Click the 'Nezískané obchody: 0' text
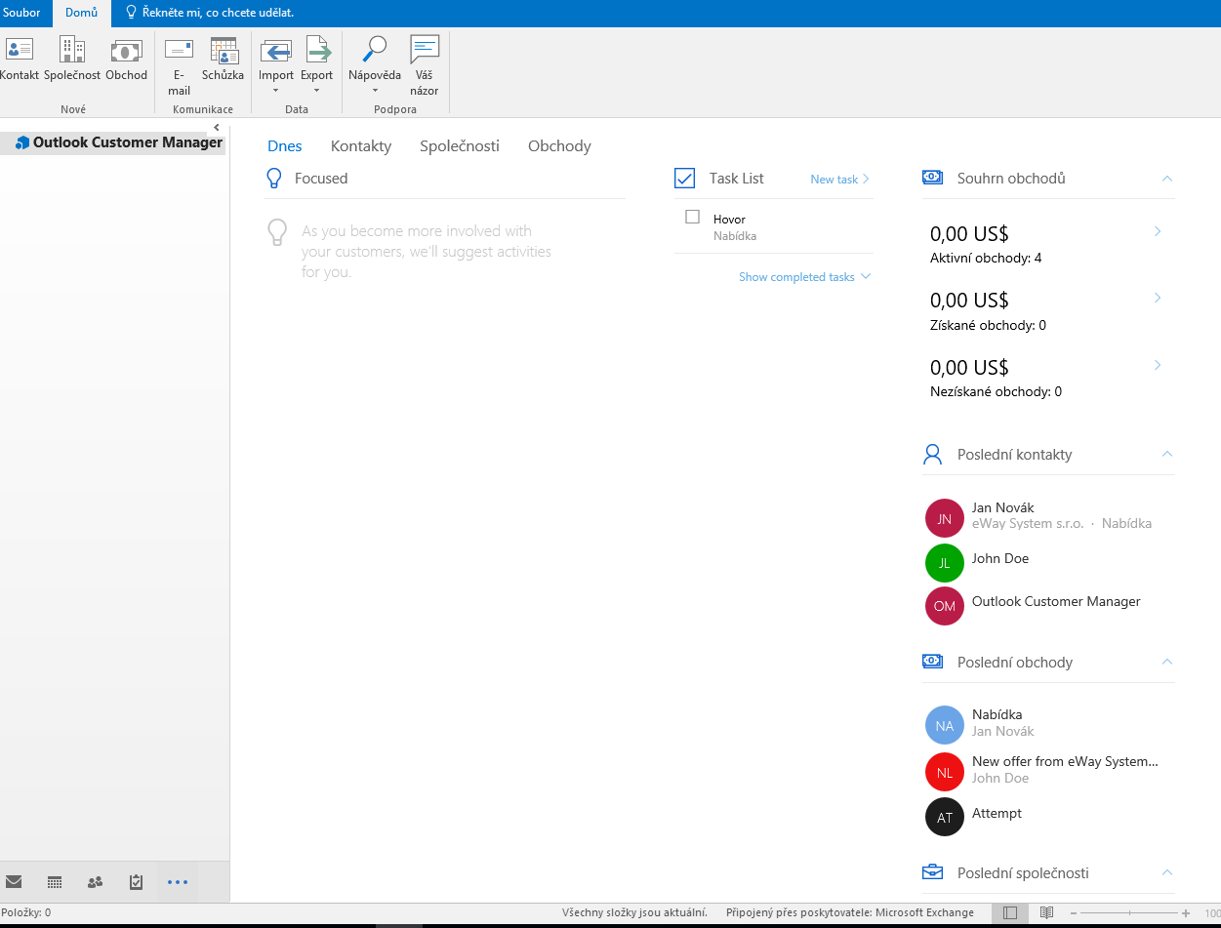The image size is (1221, 928). pos(996,391)
